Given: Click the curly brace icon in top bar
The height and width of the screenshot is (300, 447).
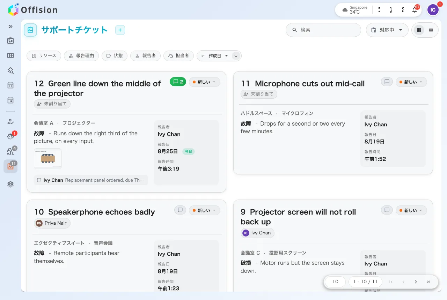Looking at the screenshot, I should [x=403, y=10].
